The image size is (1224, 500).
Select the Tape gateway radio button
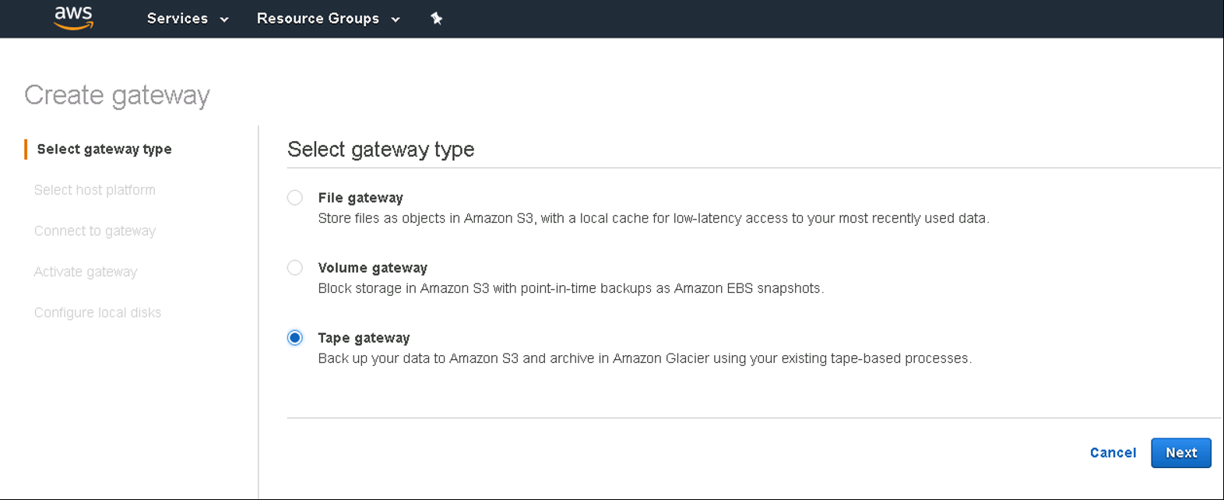[x=295, y=338]
